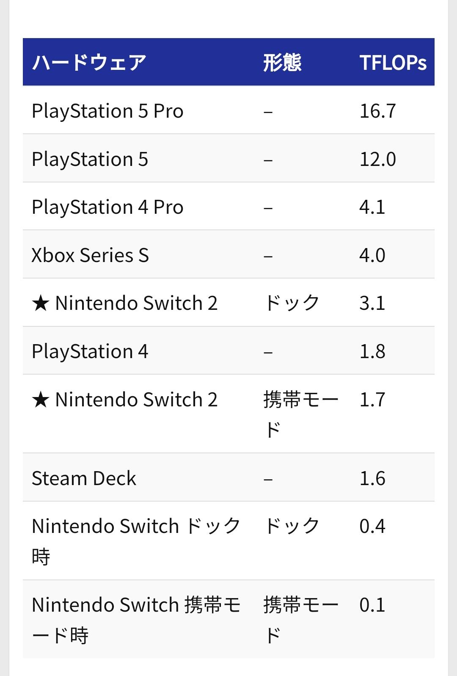Select the PlayStation 4 Pro hardware name

107,207
